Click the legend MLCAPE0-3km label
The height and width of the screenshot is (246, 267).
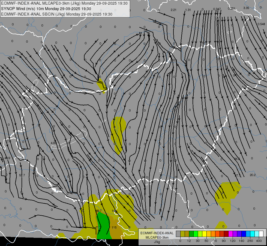coord(157,238)
